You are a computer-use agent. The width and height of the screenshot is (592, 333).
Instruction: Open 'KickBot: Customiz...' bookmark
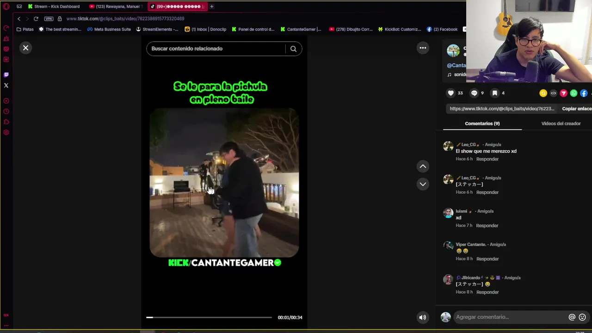[400, 29]
